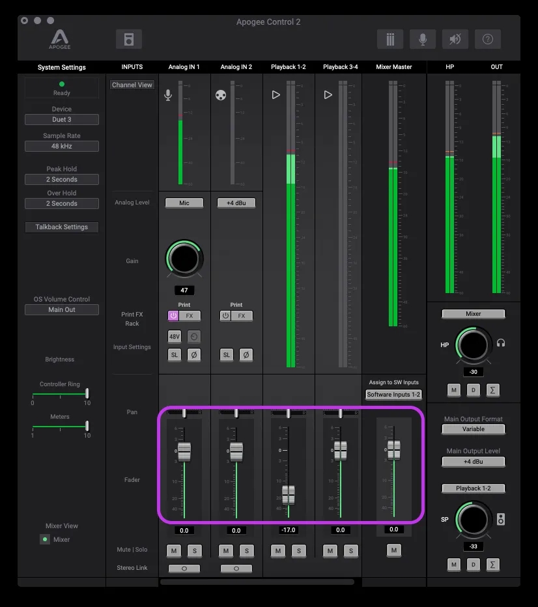Sum headphone HP output to mono
This screenshot has height=607, width=538.
[x=492, y=390]
